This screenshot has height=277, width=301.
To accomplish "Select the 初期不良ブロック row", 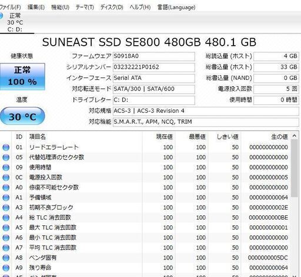I will pyautogui.click(x=145, y=208).
